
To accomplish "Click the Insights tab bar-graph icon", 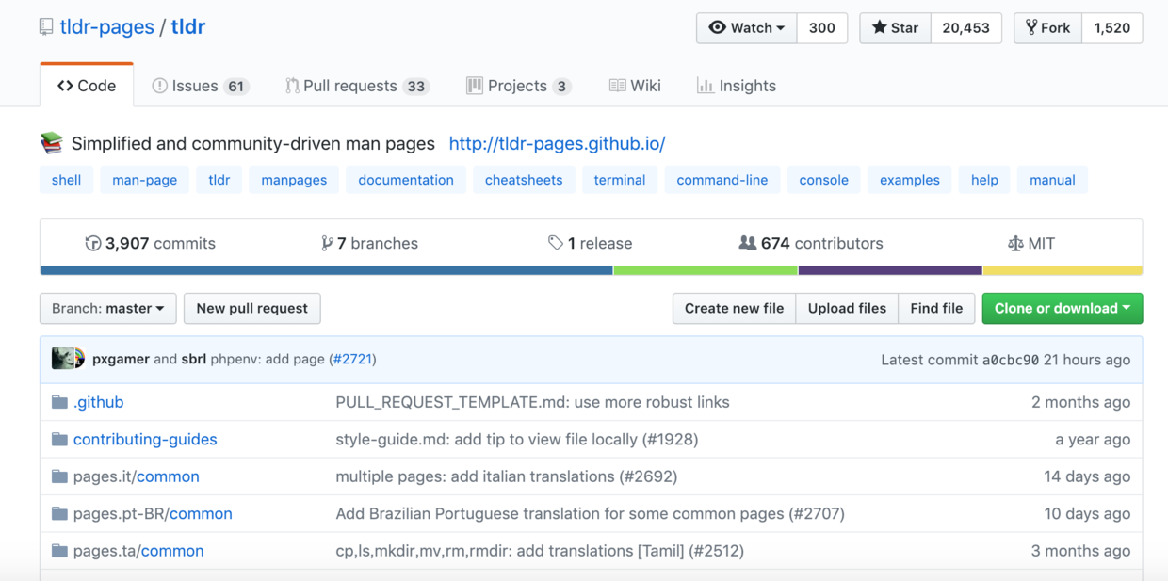I will point(705,86).
